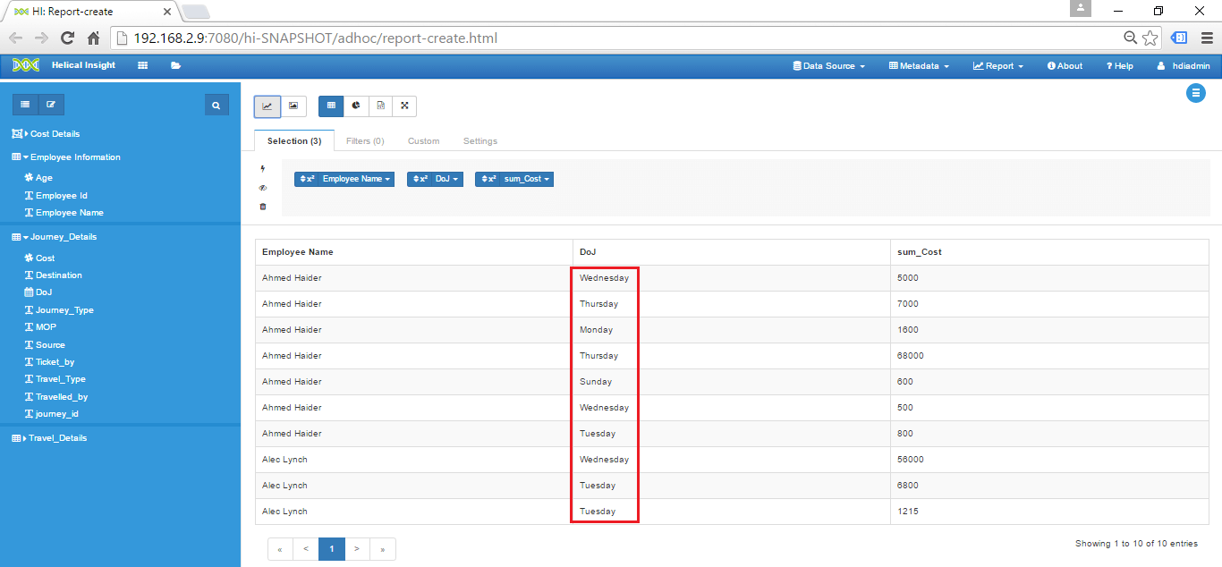The width and height of the screenshot is (1222, 567).
Task: Go to previous page button <
Action: coord(306,549)
